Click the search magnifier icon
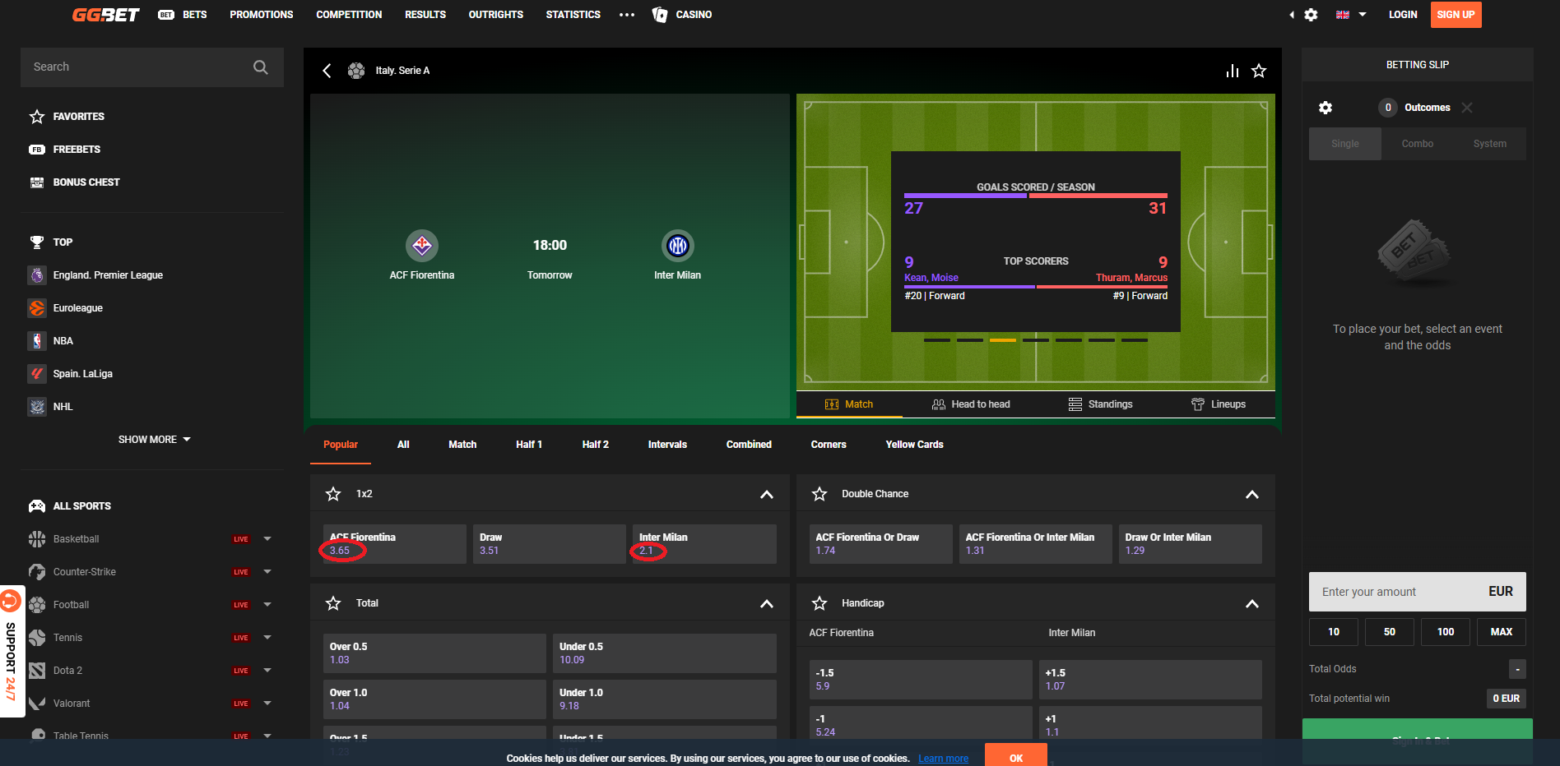 coord(261,67)
